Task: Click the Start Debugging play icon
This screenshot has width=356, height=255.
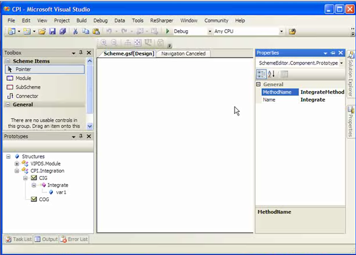Action: (x=167, y=31)
